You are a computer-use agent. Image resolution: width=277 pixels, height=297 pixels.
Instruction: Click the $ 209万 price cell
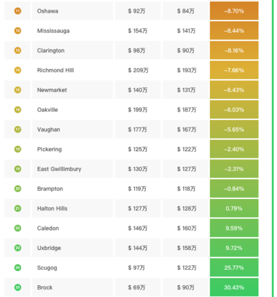click(x=138, y=70)
